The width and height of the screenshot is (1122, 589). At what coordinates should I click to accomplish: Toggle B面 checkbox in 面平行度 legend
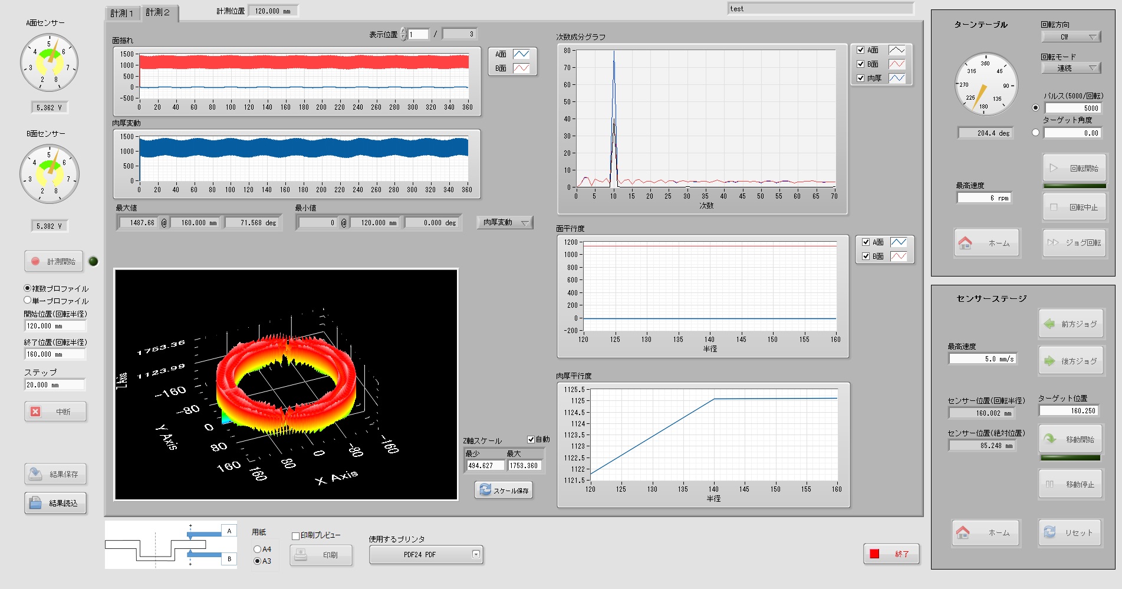coord(866,256)
